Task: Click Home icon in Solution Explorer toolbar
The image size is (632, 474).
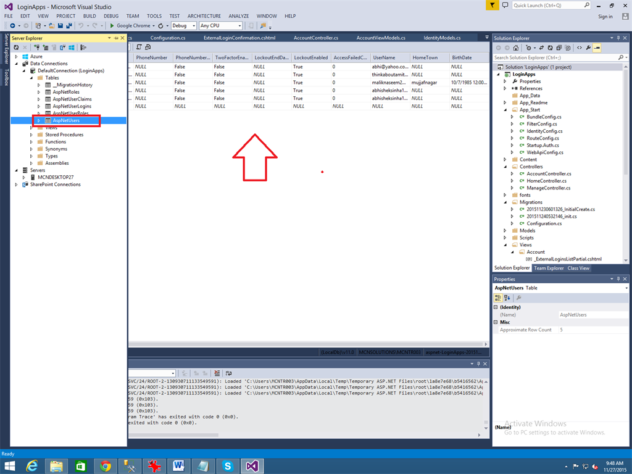Action: pyautogui.click(x=516, y=48)
